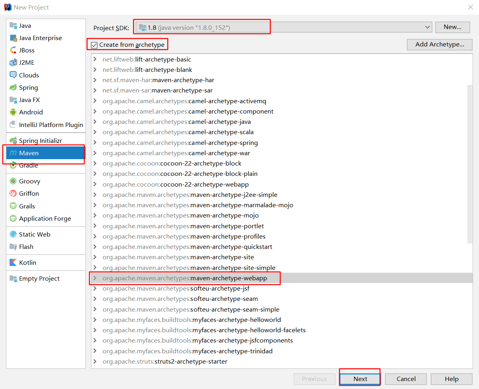Select maven-archetype-portlet in the list
479x389 pixels.
click(282, 226)
